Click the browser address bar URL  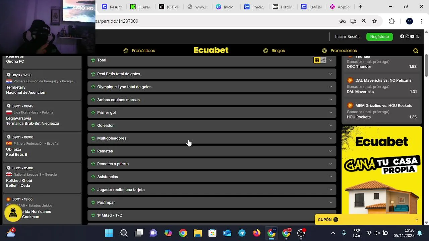click(117, 21)
